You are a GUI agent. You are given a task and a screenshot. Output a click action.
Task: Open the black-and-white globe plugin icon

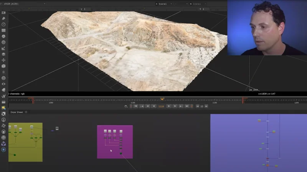3,114
